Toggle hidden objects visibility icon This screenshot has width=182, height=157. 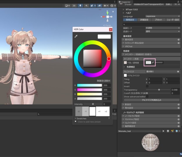(100, 6)
